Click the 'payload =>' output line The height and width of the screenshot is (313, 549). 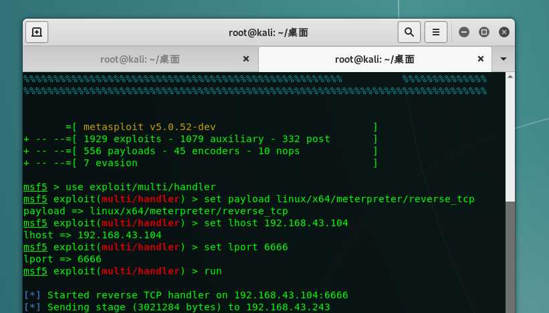pos(155,211)
